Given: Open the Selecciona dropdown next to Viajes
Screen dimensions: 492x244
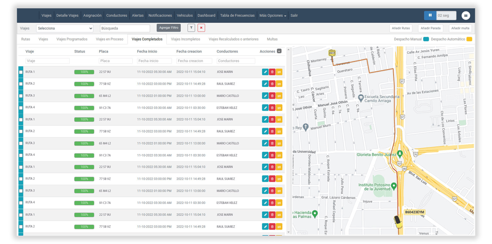Looking at the screenshot, I should (65, 28).
